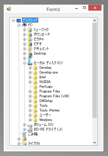This screenshot has height=156, width=108.
Task: Select the ユーザー folder label
Action: pos(45,115)
